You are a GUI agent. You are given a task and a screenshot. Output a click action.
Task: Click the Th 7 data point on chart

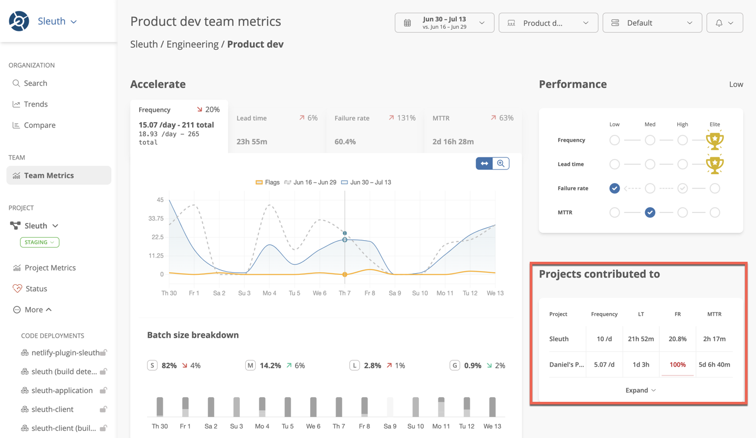click(345, 240)
